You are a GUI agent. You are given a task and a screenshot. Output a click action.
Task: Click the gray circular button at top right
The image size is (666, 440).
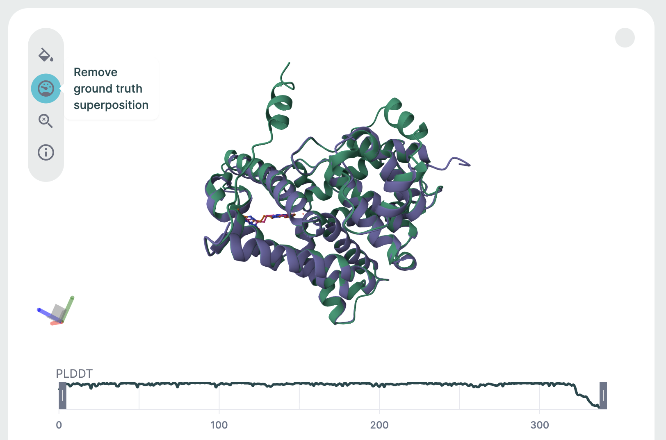[x=625, y=38]
